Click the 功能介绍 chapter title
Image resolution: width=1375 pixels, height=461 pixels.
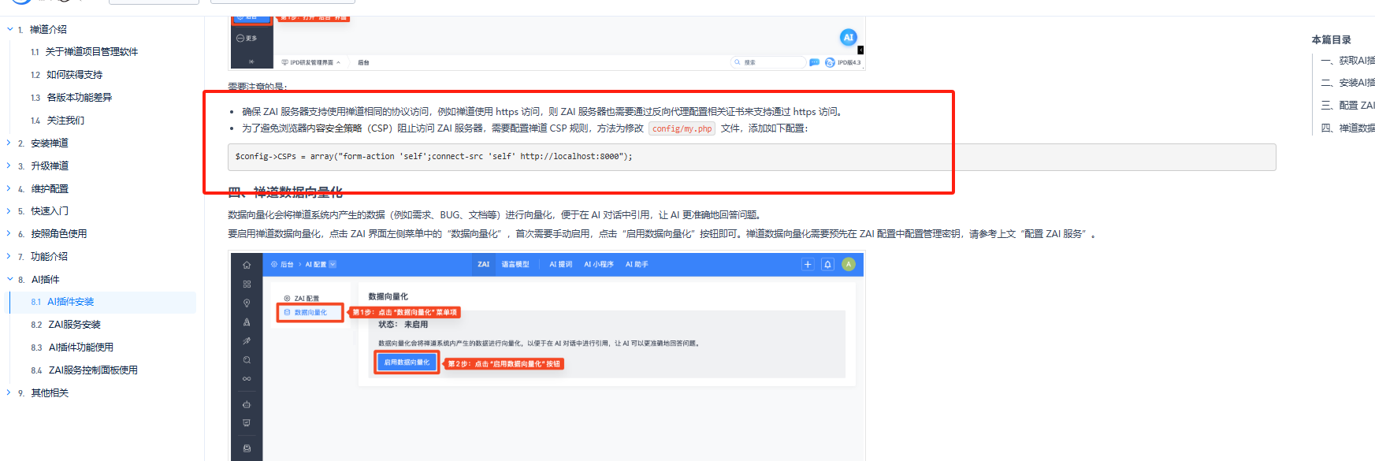[49, 257]
